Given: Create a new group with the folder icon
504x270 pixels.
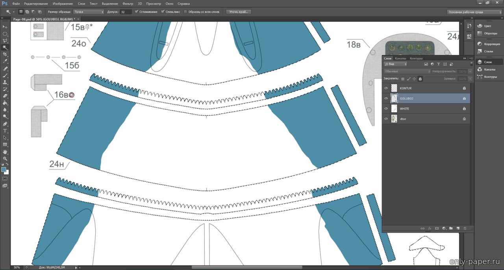Looking at the screenshot, I should pos(451,228).
